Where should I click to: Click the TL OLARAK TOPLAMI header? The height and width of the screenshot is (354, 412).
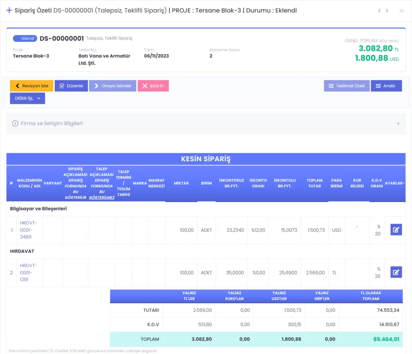click(x=371, y=296)
